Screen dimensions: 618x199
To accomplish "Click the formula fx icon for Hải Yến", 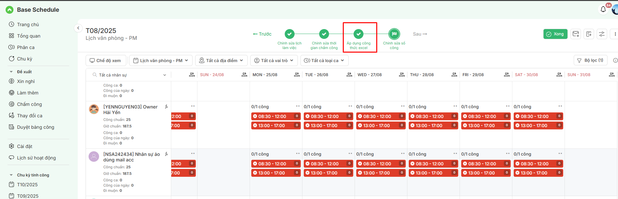I will pyautogui.click(x=166, y=107).
